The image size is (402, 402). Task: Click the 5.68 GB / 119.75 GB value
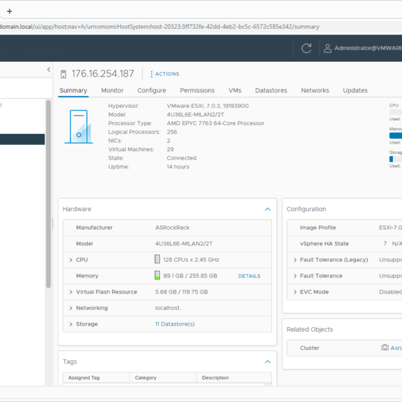[x=181, y=292]
